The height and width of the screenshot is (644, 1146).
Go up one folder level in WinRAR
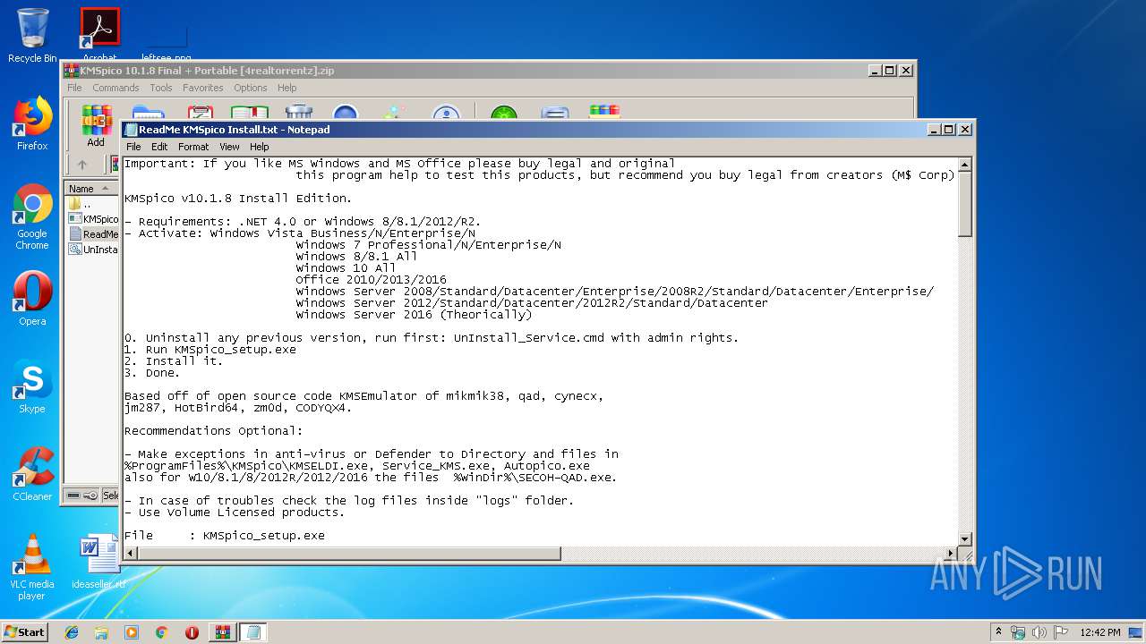click(x=82, y=165)
